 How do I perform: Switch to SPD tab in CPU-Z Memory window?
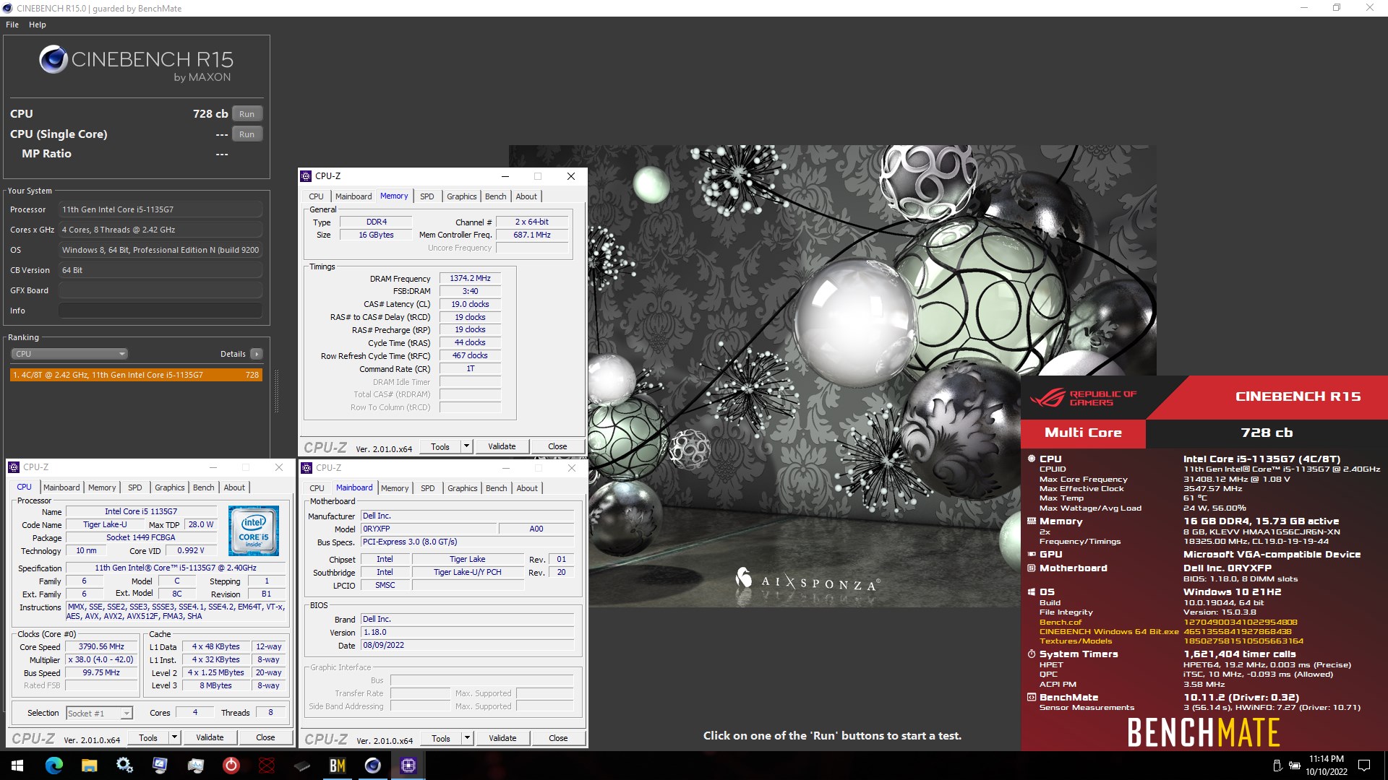click(x=427, y=196)
